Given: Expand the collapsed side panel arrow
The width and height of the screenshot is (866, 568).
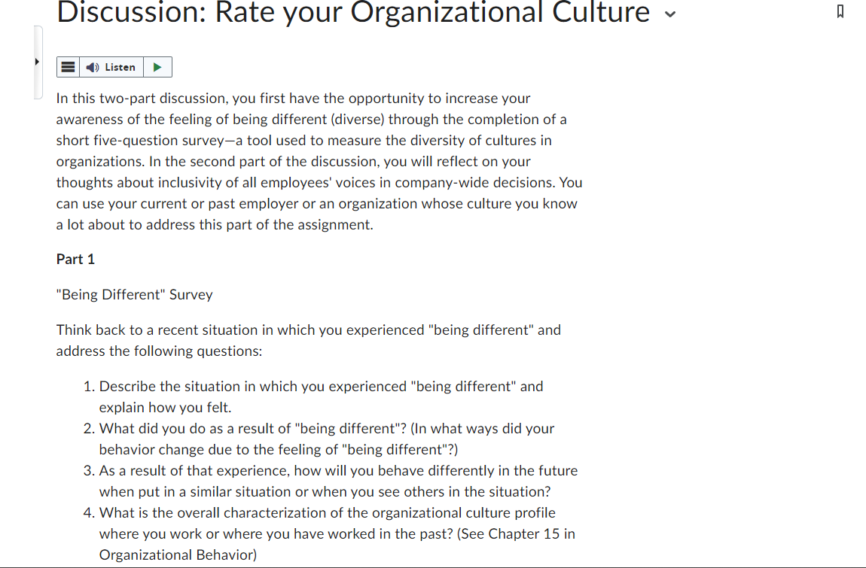Looking at the screenshot, I should pos(37,62).
